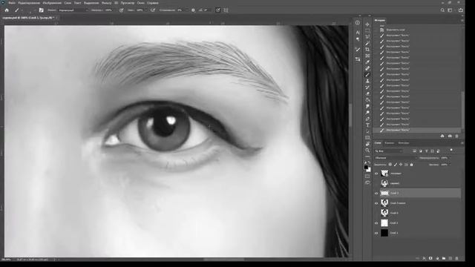This screenshot has height=267, width=475.
Task: Select the Frame tool
Action: 367,56
